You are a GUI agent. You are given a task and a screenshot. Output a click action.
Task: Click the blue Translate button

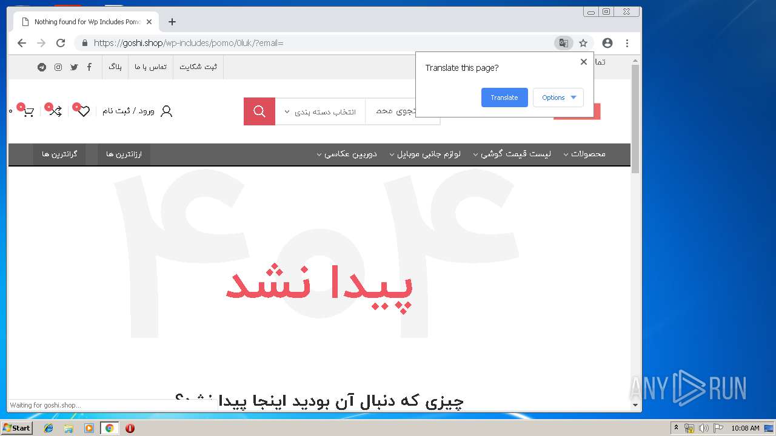pyautogui.click(x=504, y=97)
